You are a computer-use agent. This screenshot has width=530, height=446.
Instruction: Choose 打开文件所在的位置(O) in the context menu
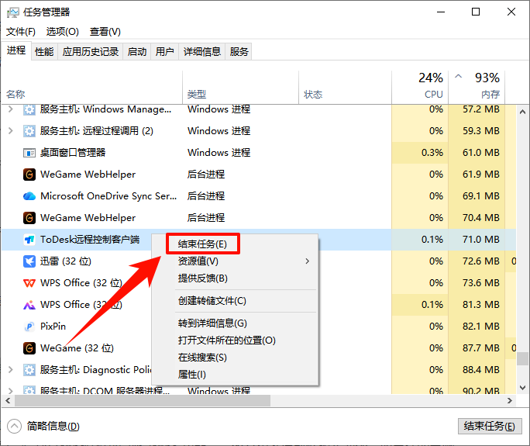[x=226, y=340]
